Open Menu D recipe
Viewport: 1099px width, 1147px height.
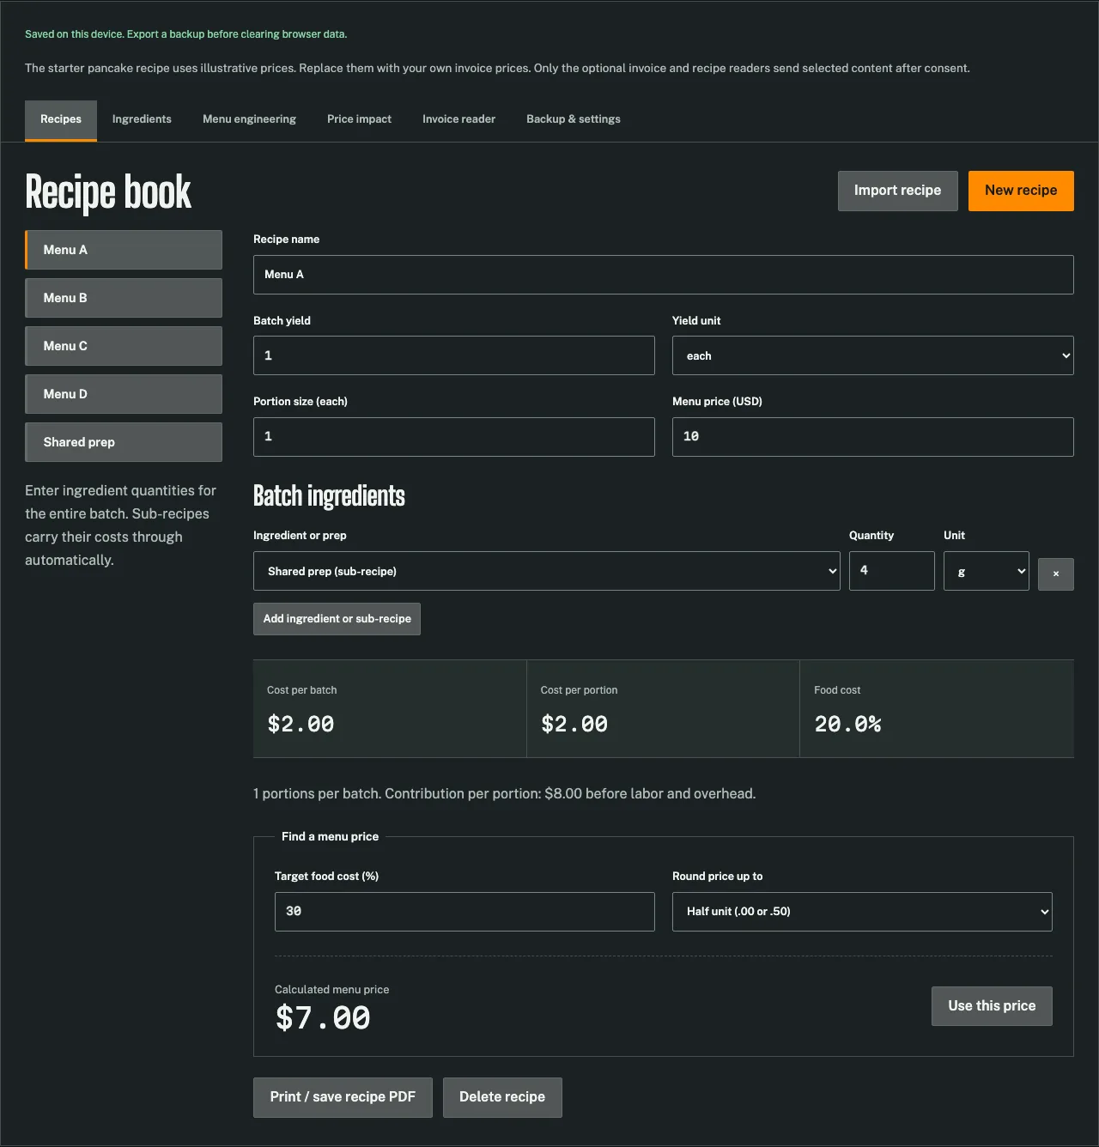pyautogui.click(x=124, y=394)
